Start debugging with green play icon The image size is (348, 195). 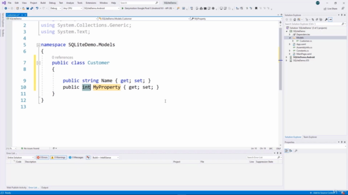point(122,9)
